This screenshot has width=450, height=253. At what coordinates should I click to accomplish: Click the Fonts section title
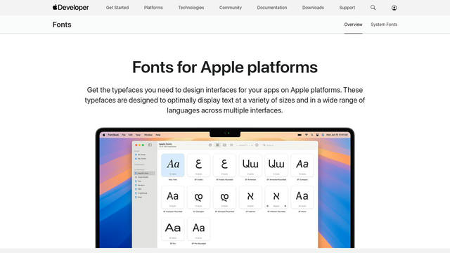[62, 25]
